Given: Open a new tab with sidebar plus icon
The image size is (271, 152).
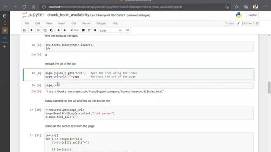Looking at the screenshot, I should pos(5,47).
